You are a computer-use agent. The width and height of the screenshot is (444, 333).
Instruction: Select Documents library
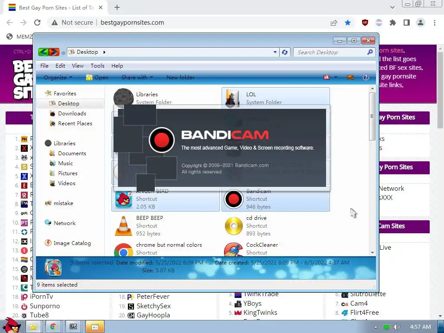[x=72, y=153]
